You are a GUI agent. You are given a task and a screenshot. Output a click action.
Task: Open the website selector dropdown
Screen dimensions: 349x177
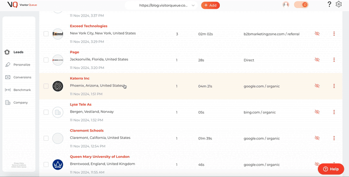[x=161, y=5]
